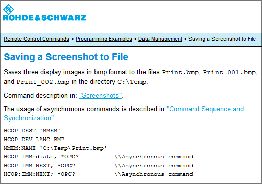Click the blue page heading 'Saving a Screenshot to File'
This screenshot has width=262, height=184.
pos(66,57)
